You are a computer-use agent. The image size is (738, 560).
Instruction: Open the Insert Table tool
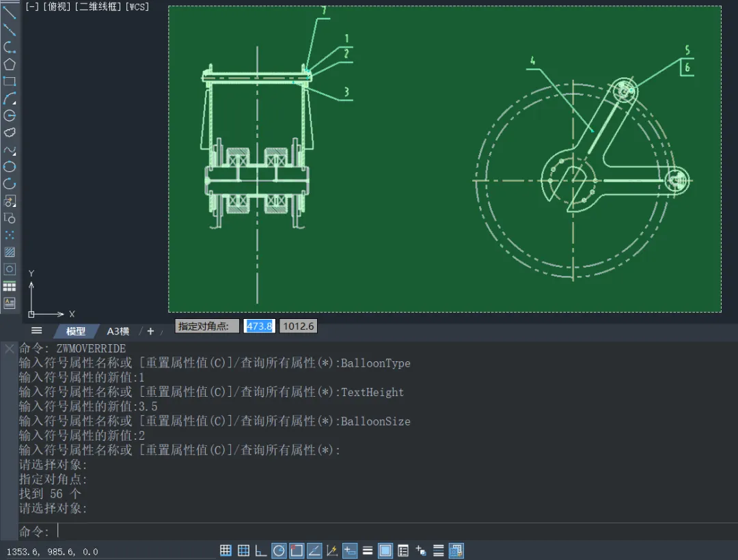coord(10,286)
